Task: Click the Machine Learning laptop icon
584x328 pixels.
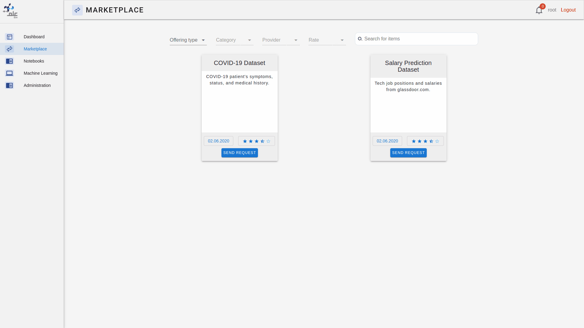Action: point(9,73)
